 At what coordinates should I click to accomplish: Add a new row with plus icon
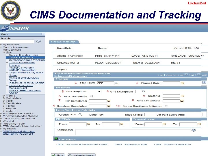pyautogui.click(x=204, y=82)
